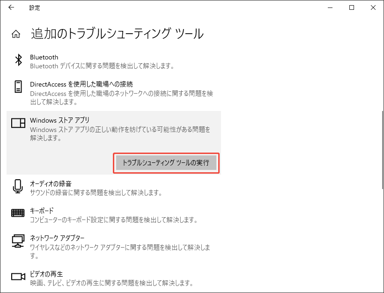Viewport: 384px width, 293px height.
Task: Select the Bluetooth troubleshooter title
Action: coord(44,57)
